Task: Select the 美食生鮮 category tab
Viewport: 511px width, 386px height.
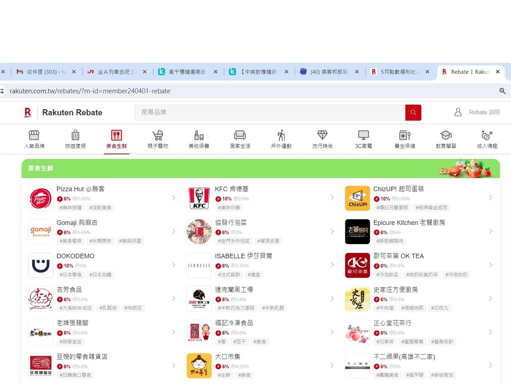Action: (116, 139)
